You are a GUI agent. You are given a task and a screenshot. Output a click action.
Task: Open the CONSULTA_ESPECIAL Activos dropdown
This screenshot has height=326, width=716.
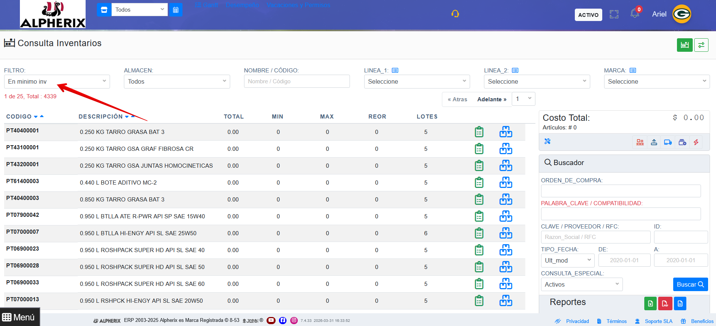pos(581,284)
